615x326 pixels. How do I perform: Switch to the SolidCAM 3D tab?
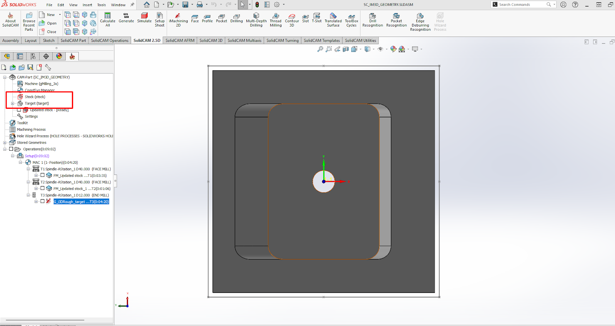pyautogui.click(x=211, y=40)
